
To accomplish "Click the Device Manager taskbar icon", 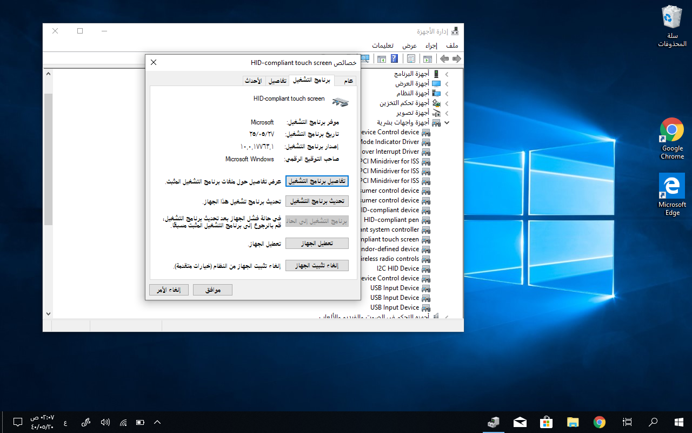I will point(493,422).
